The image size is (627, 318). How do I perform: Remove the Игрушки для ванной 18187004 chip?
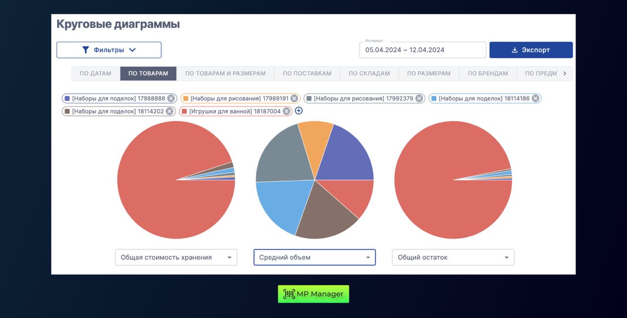[x=287, y=111]
